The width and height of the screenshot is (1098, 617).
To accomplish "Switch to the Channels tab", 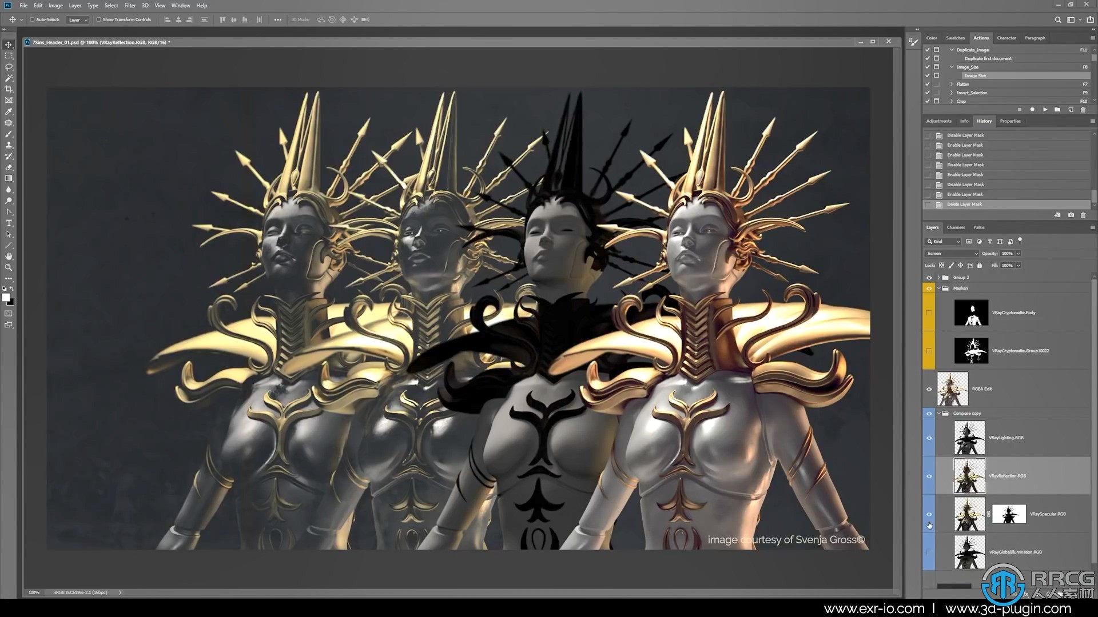I will [x=954, y=227].
